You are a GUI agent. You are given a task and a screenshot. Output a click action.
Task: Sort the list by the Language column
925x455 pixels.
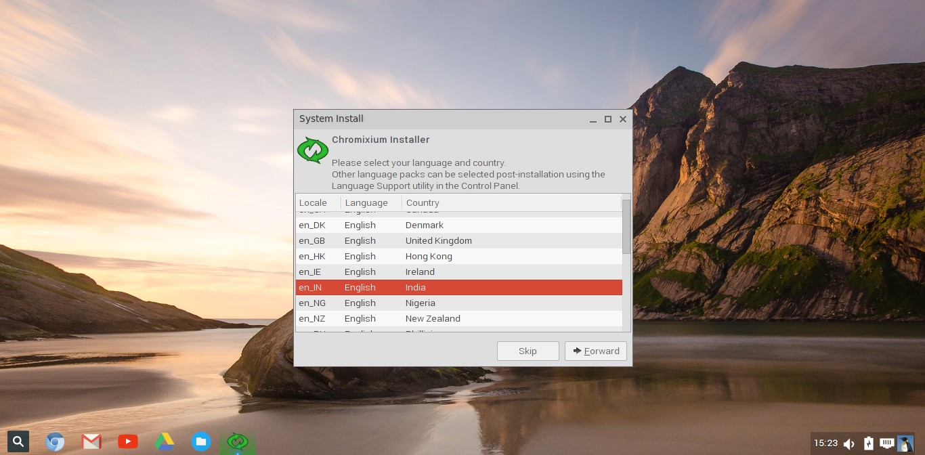pyautogui.click(x=371, y=202)
